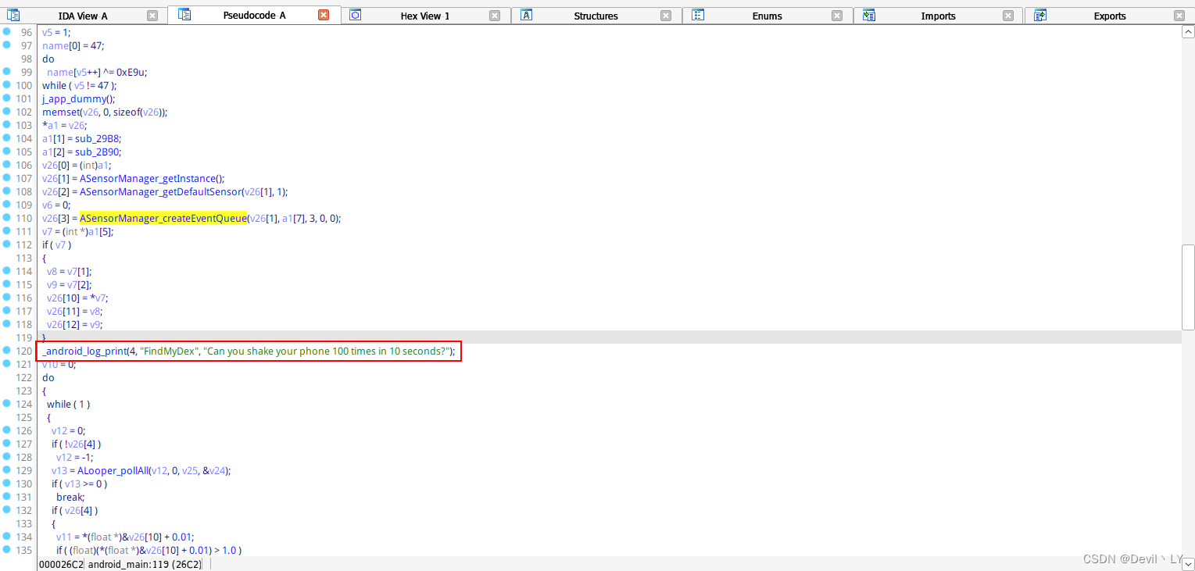The width and height of the screenshot is (1195, 571).
Task: Toggle breakpoint dot on line 120
Action: tap(6, 350)
